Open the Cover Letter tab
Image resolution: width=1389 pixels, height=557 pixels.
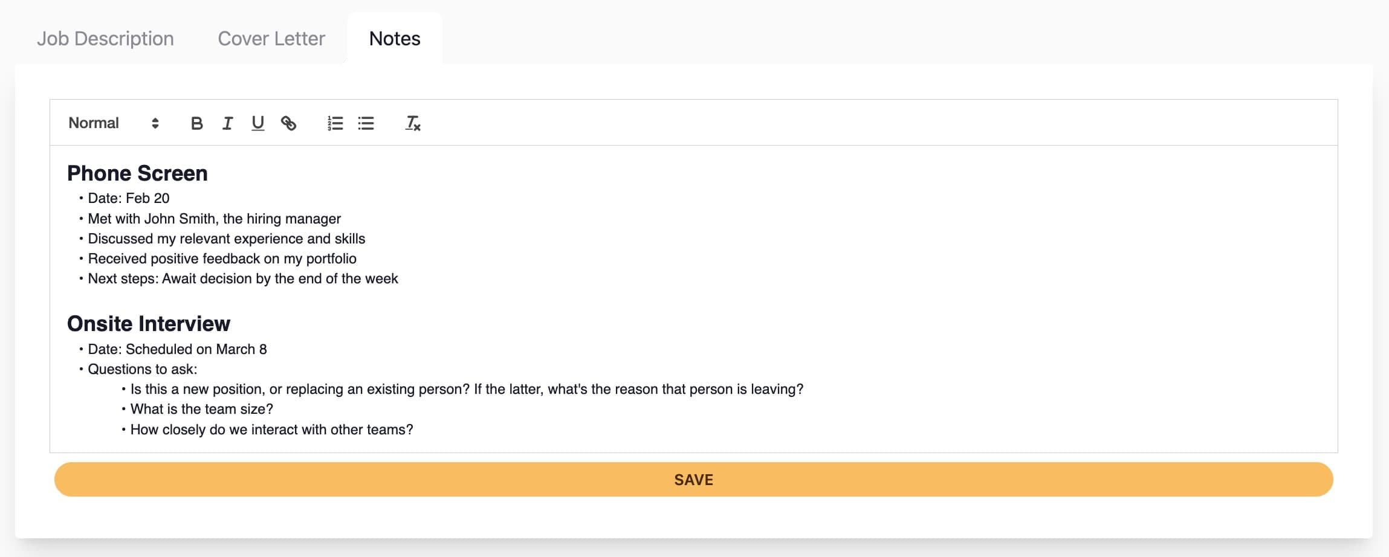tap(271, 39)
